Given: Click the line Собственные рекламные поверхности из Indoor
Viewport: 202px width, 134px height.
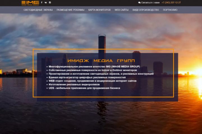Looking at the screenshot, I should (93, 70).
